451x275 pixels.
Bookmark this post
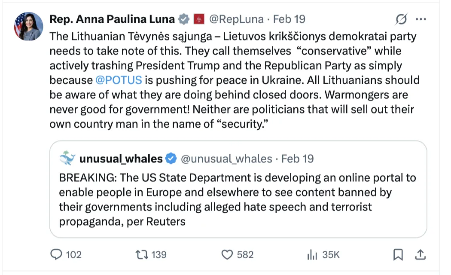point(398,255)
